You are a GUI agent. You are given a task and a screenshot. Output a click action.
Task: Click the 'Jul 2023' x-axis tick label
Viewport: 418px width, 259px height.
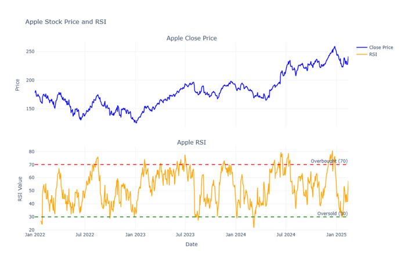click(x=185, y=235)
